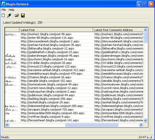The width and height of the screenshot is (155, 140).
Task: Select paberahnegan.blogfa.com/post-95.aspx cell
Action: coord(56,56)
